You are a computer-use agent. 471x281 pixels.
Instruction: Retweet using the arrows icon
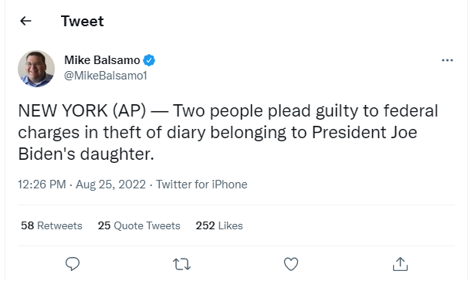click(181, 264)
